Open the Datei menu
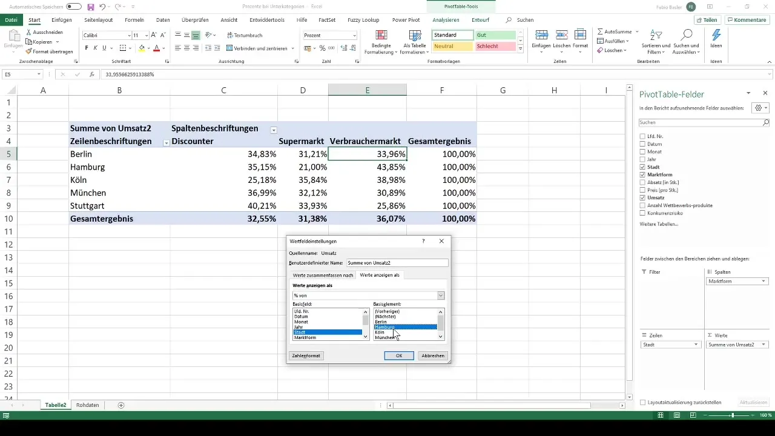 click(12, 20)
